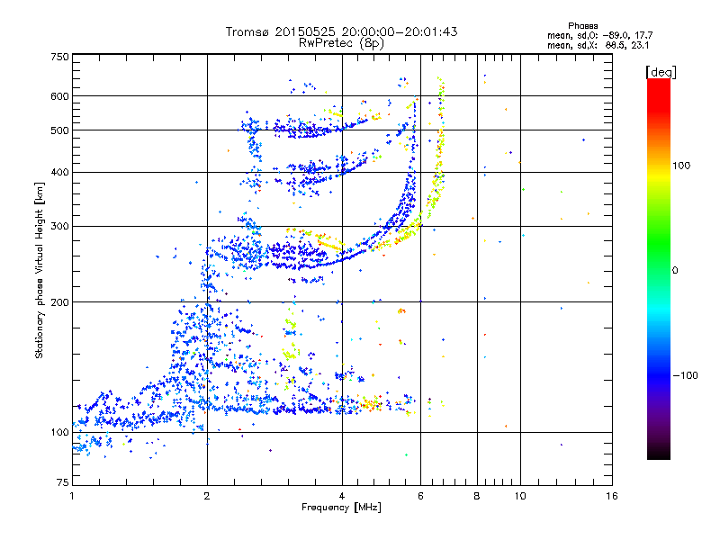Image resolution: width=720 pixels, height=540 pixels.
Task: Click the Y-axis label '200'
Action: pos(60,302)
